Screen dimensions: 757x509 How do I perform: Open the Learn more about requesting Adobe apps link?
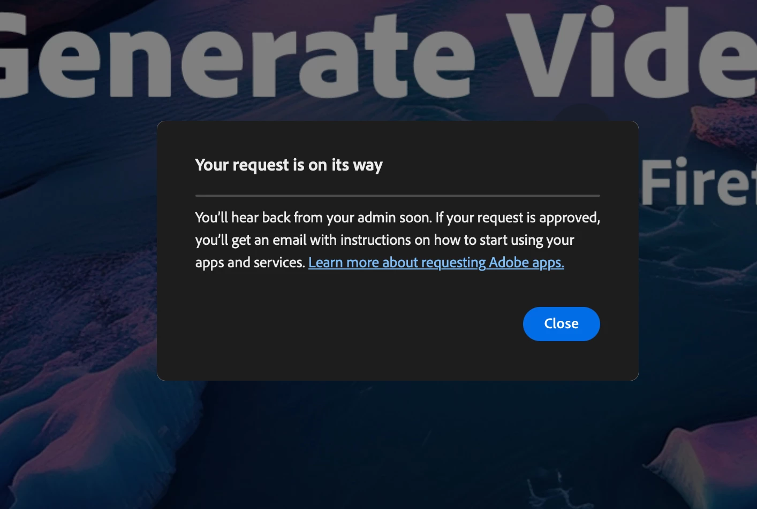(436, 263)
